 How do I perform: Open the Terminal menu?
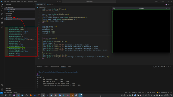30,2
